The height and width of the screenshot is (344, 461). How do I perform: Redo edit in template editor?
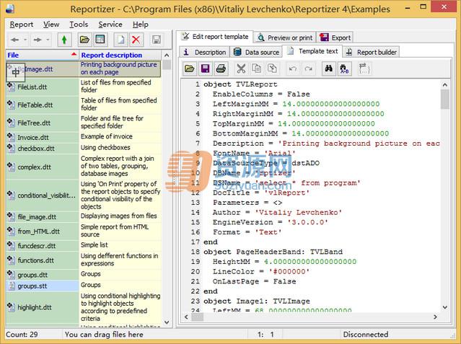point(308,69)
